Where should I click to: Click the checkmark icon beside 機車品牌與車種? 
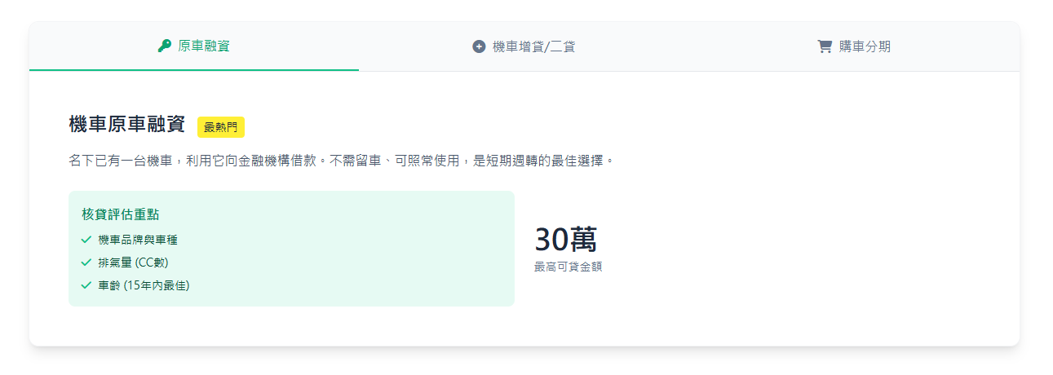(86, 240)
